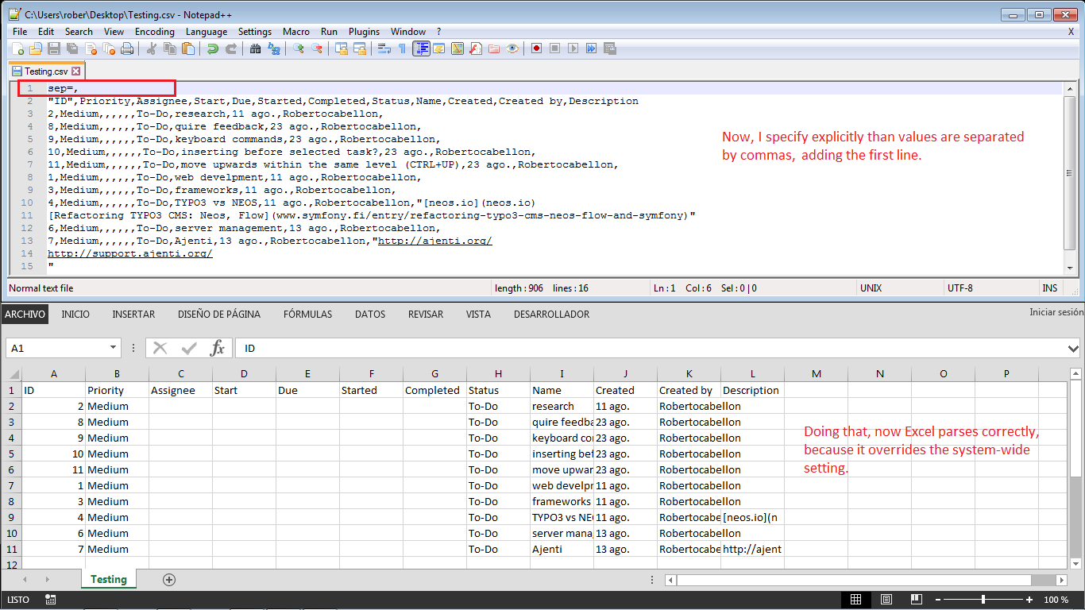The width and height of the screenshot is (1085, 610).
Task: Click the formula bar Cancel X icon
Action: click(x=160, y=348)
